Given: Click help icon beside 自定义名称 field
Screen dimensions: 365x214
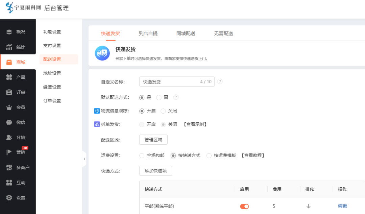Looking at the screenshot, I should (220, 81).
